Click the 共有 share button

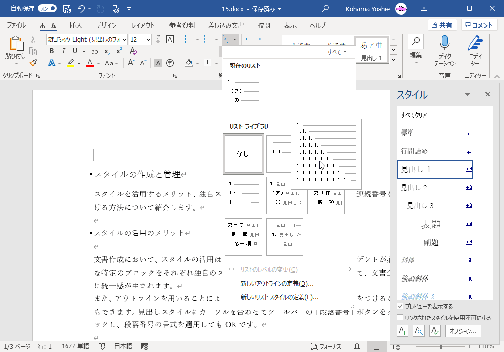point(442,25)
